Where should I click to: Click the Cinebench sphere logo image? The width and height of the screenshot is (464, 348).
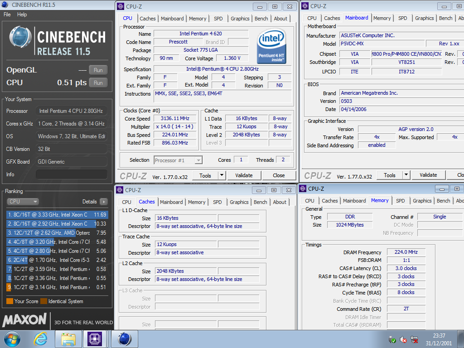point(20,37)
